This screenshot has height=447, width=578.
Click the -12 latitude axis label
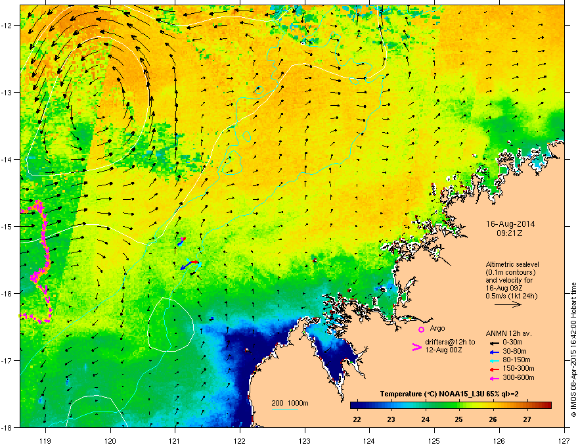[x=7, y=25]
